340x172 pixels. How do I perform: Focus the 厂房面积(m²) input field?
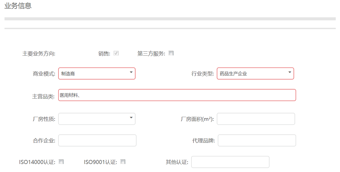coord(256,119)
